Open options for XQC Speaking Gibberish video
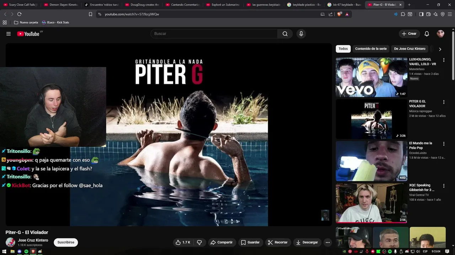Viewport: 455px width, 255px height. click(x=444, y=186)
